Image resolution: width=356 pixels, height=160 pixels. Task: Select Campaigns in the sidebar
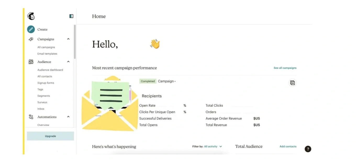point(46,39)
